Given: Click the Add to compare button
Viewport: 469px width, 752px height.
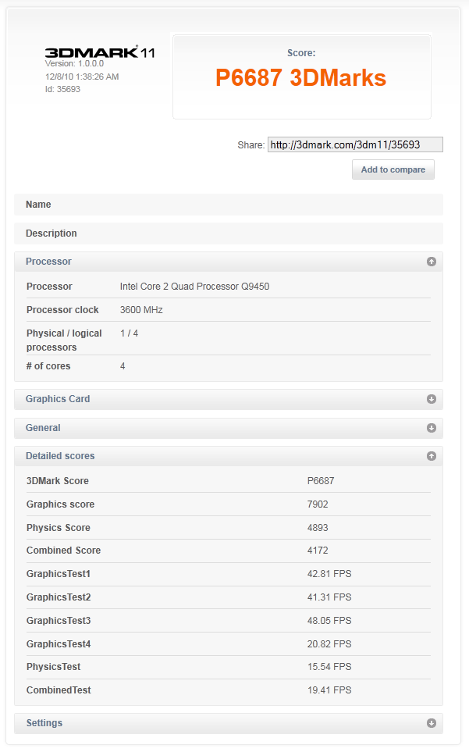Looking at the screenshot, I should click(393, 169).
